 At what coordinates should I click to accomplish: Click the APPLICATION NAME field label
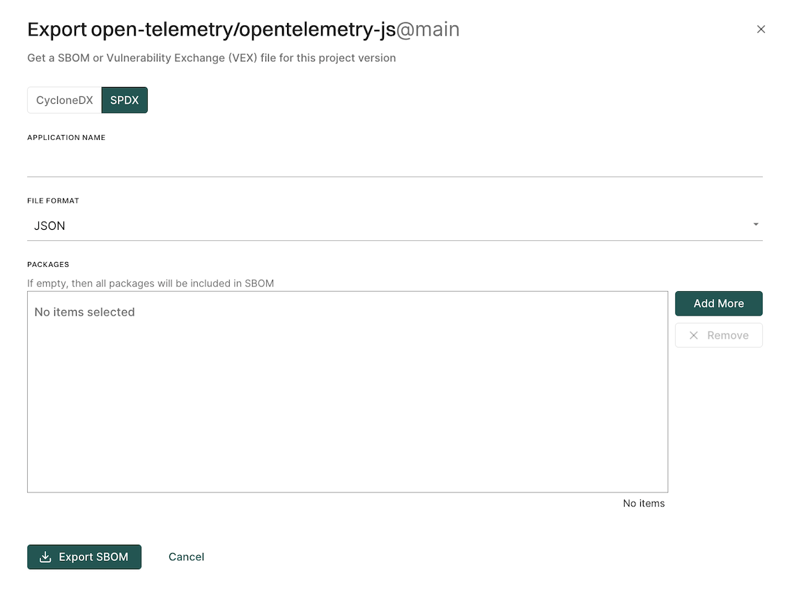66,138
